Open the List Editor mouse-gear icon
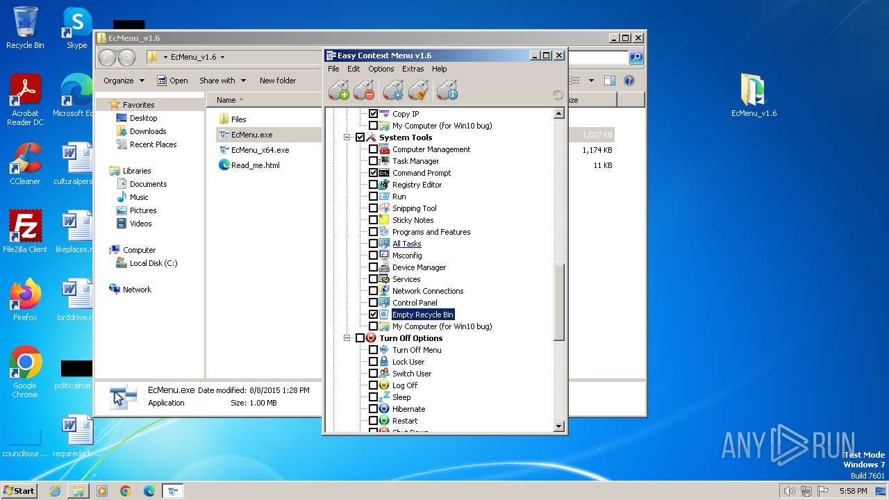This screenshot has height=500, width=889. tap(393, 90)
